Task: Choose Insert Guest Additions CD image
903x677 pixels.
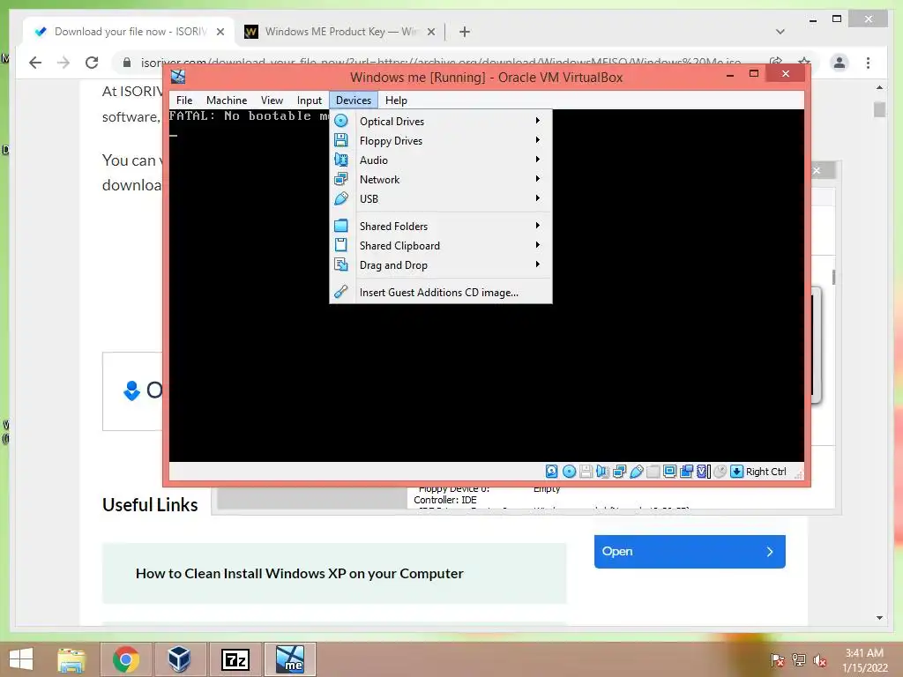Action: pos(441,293)
